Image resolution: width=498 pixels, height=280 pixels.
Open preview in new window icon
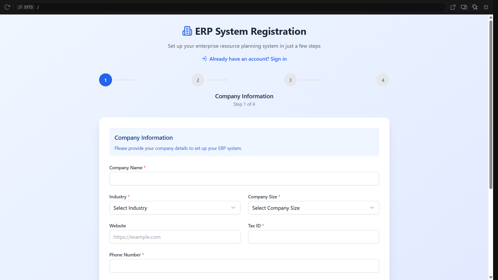tap(453, 7)
